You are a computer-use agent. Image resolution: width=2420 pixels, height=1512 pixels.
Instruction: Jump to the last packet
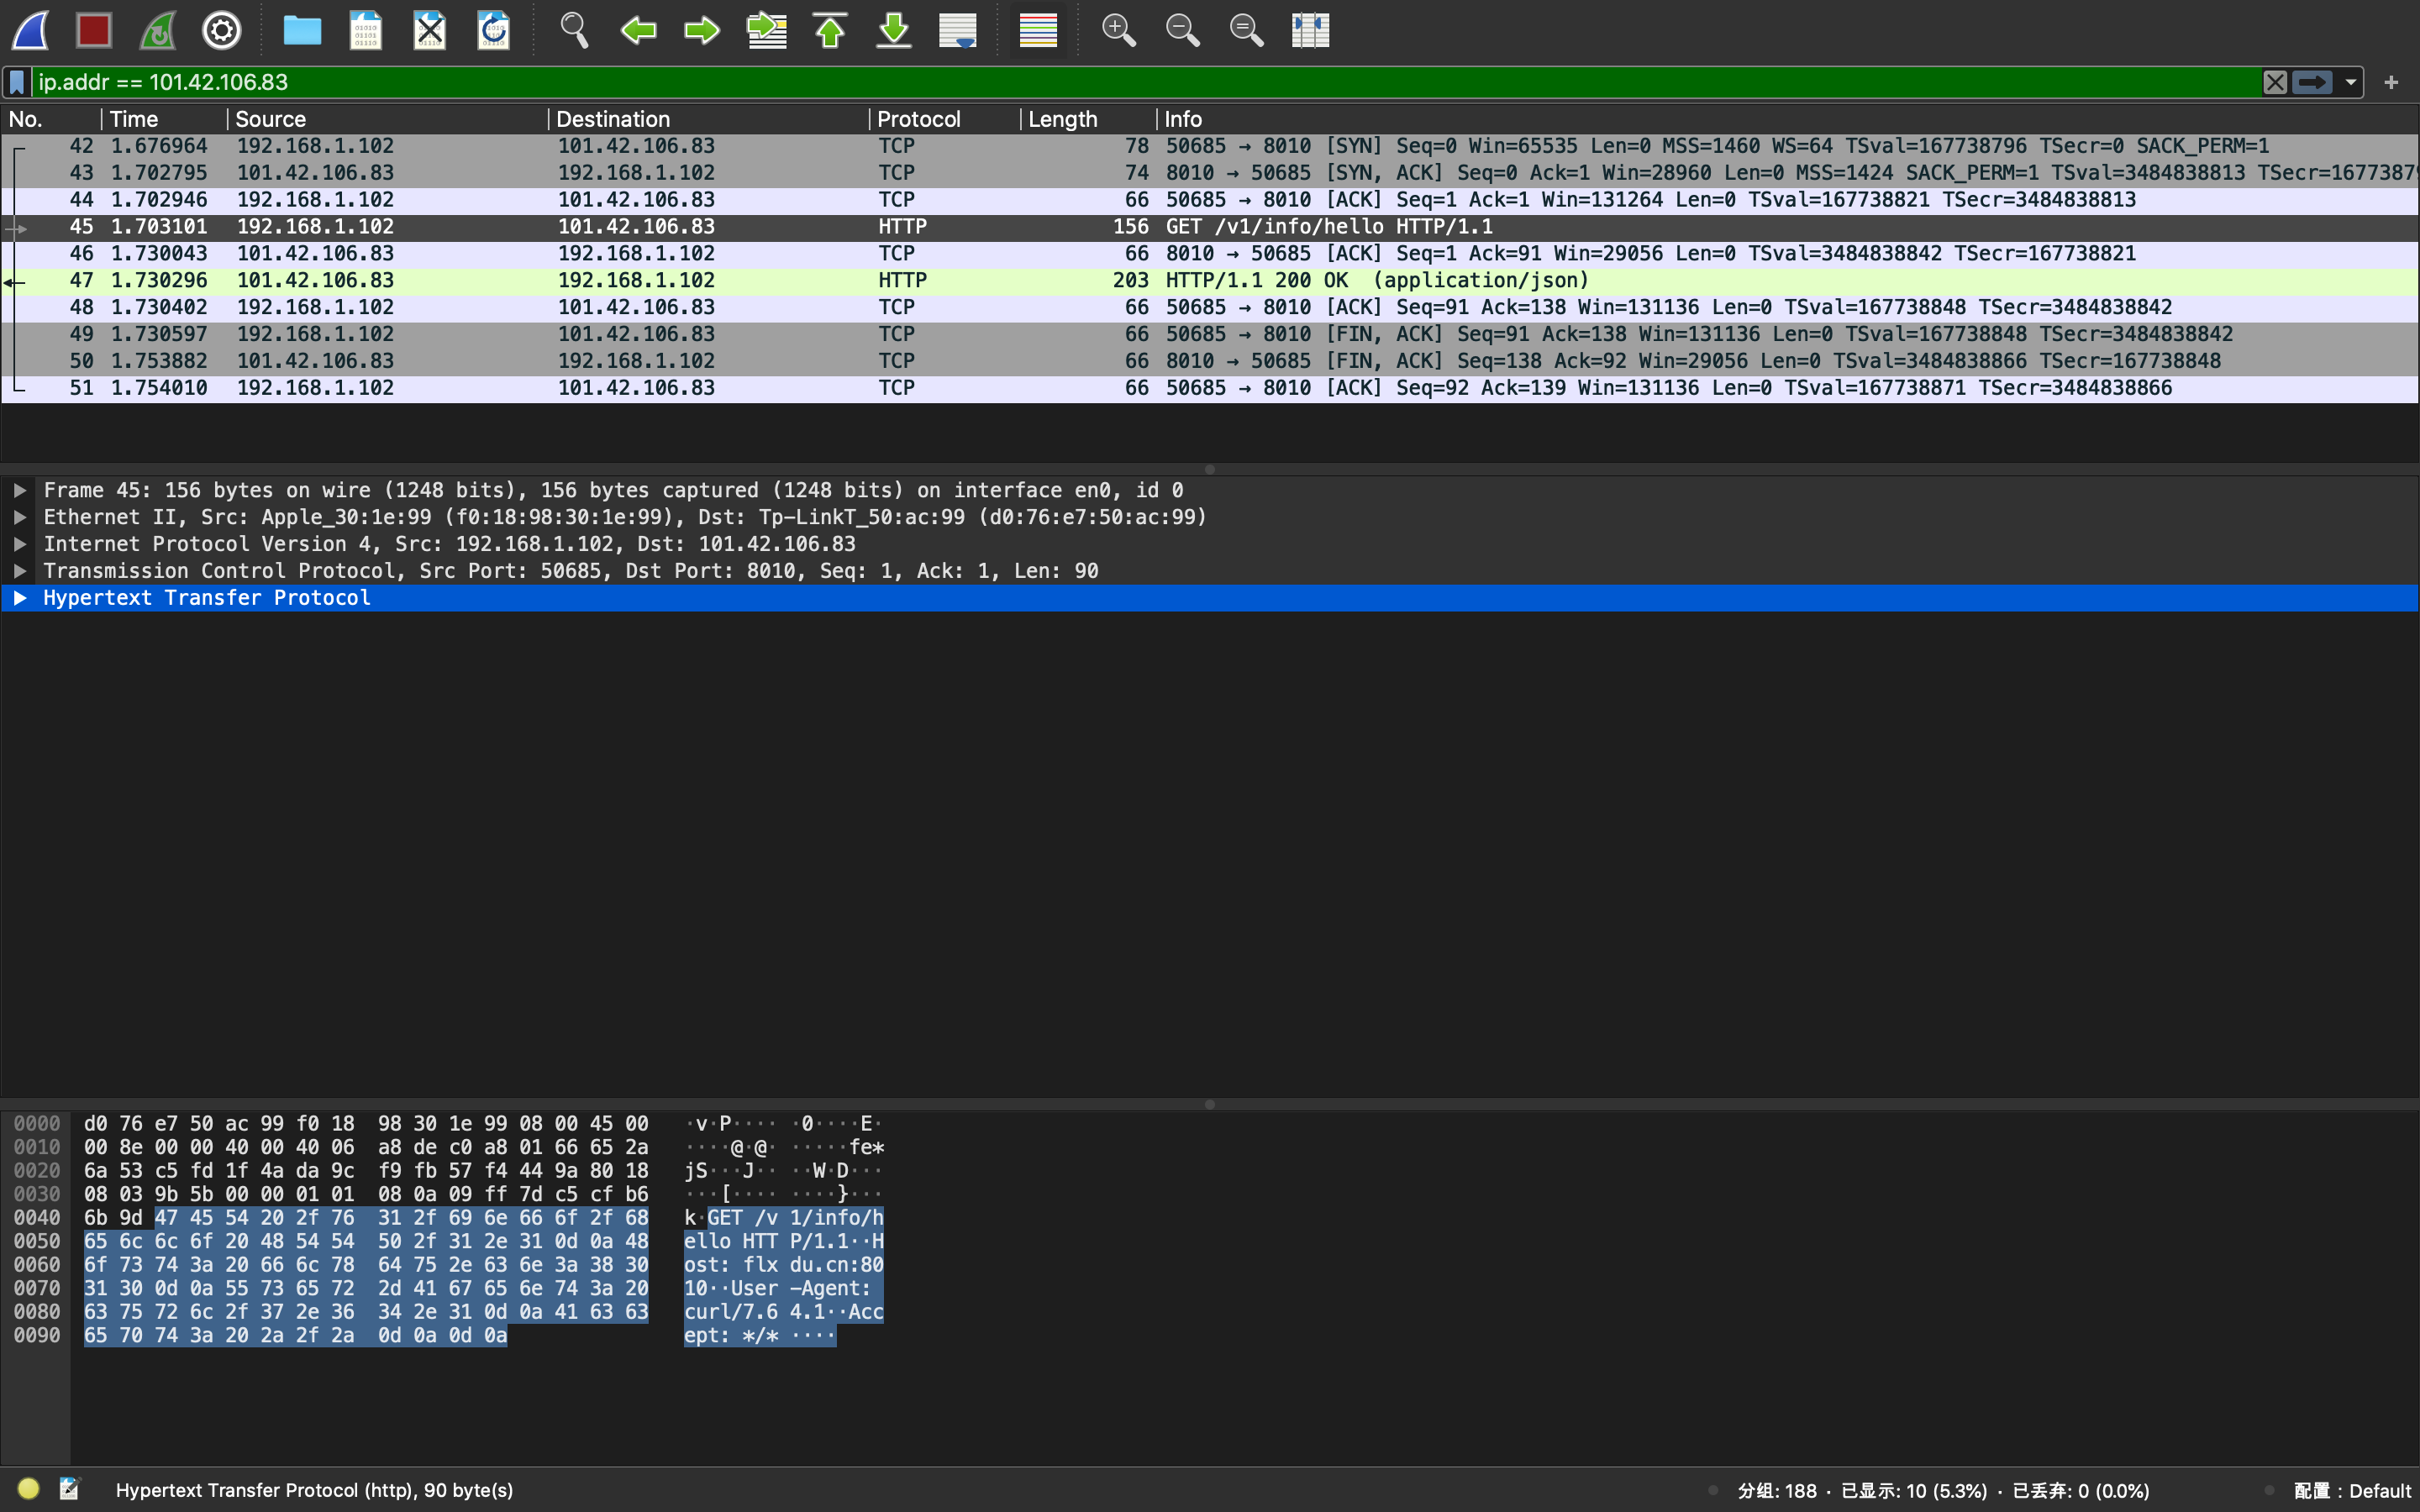(894, 30)
